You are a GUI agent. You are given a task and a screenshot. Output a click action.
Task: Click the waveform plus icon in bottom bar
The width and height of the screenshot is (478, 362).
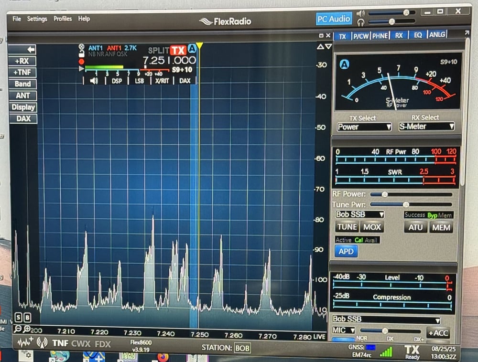pyautogui.click(x=25, y=342)
